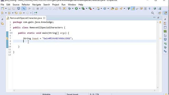Image resolution: width=169 pixels, height=95 pixels.
Task: Click the Pin Editor icon
Action: pos(35,13)
